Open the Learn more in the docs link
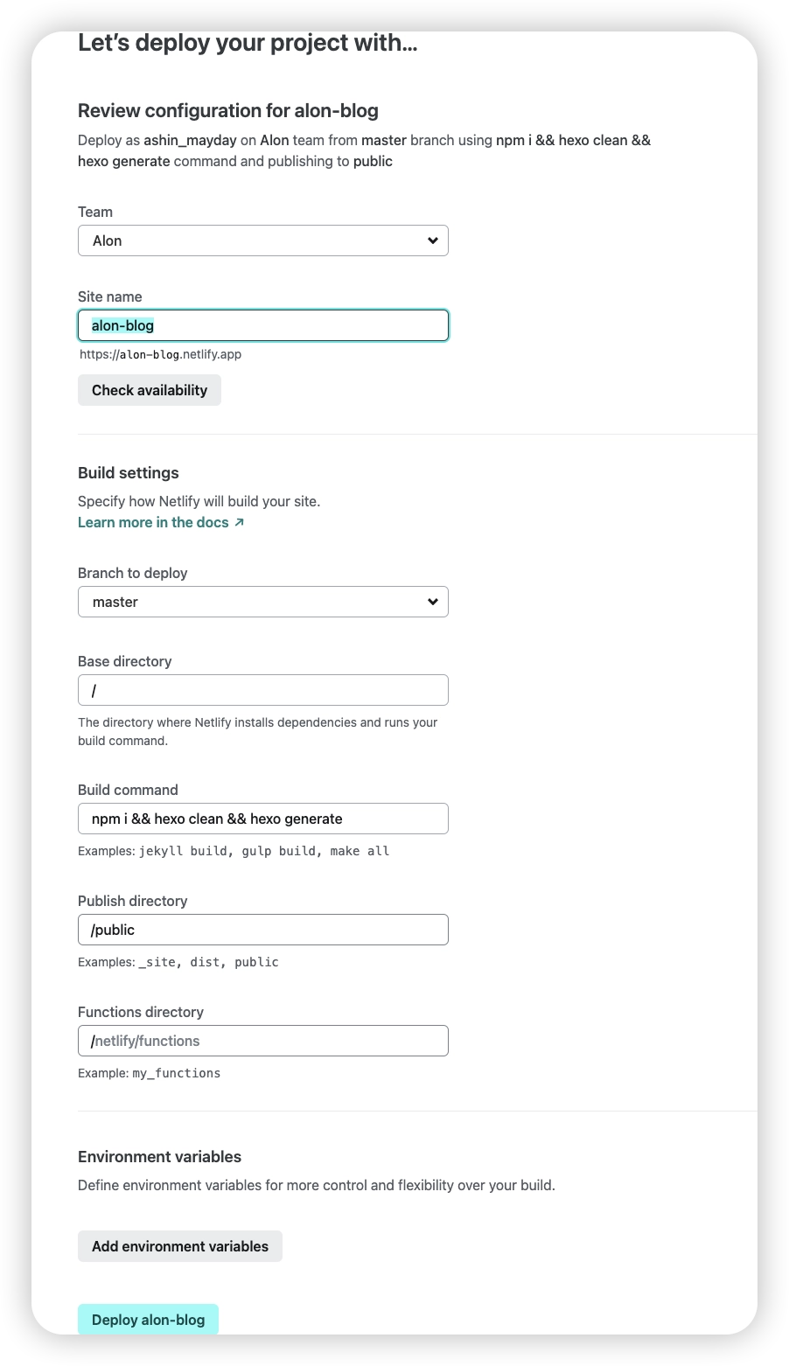The width and height of the screenshot is (789, 1366). point(153,522)
